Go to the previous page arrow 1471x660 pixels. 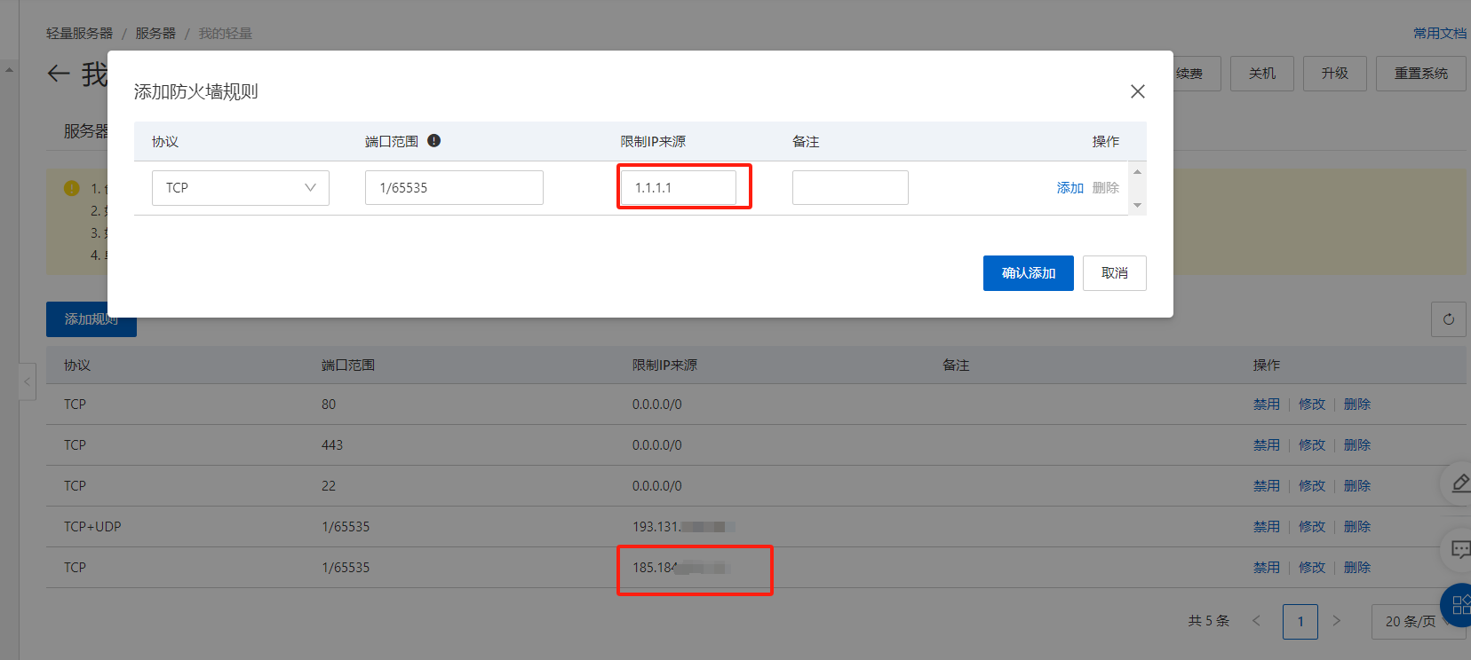[1256, 621]
